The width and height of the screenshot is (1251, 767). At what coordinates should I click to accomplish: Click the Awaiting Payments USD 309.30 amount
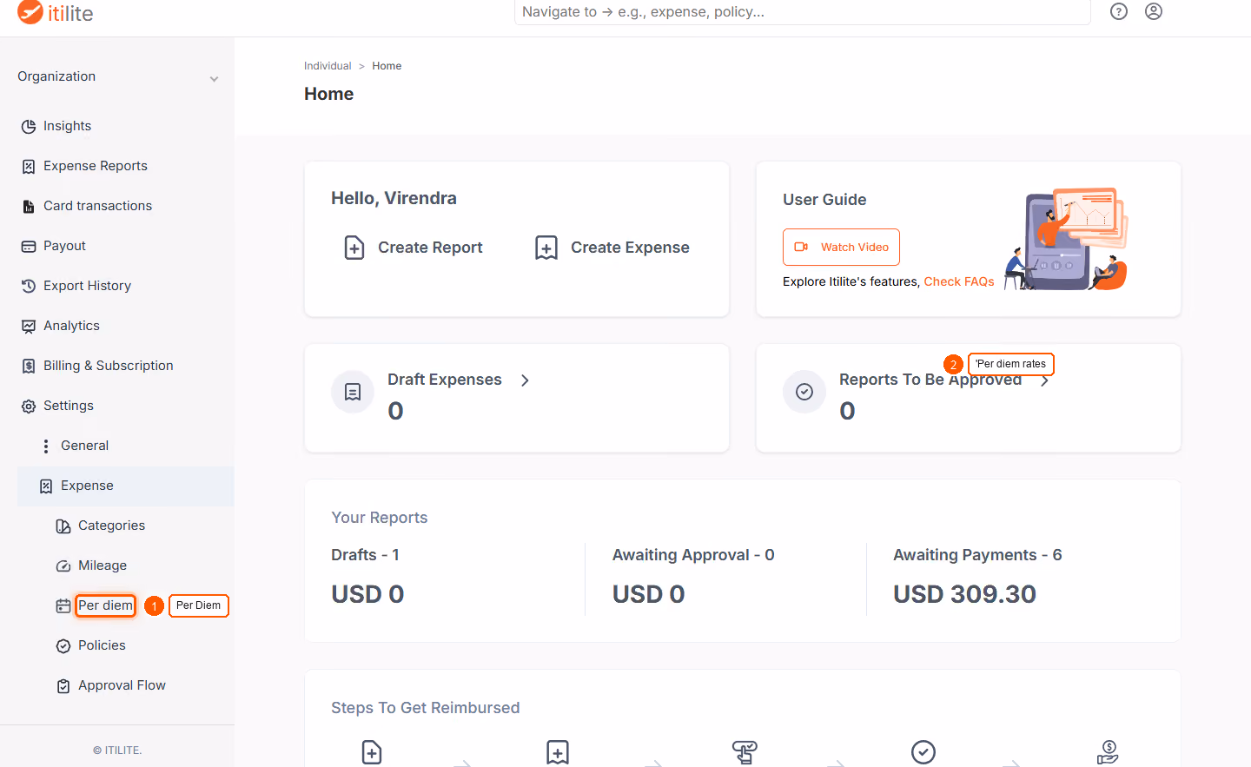click(964, 594)
